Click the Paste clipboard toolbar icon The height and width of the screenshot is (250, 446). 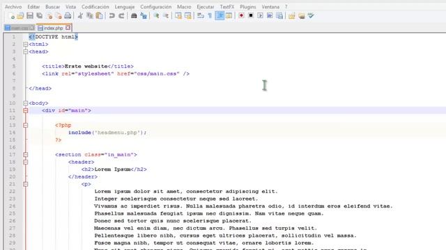click(99, 16)
